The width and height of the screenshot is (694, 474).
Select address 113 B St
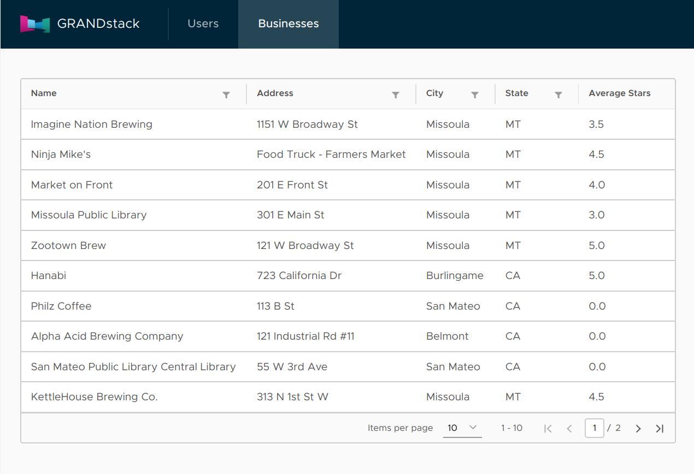click(x=275, y=306)
